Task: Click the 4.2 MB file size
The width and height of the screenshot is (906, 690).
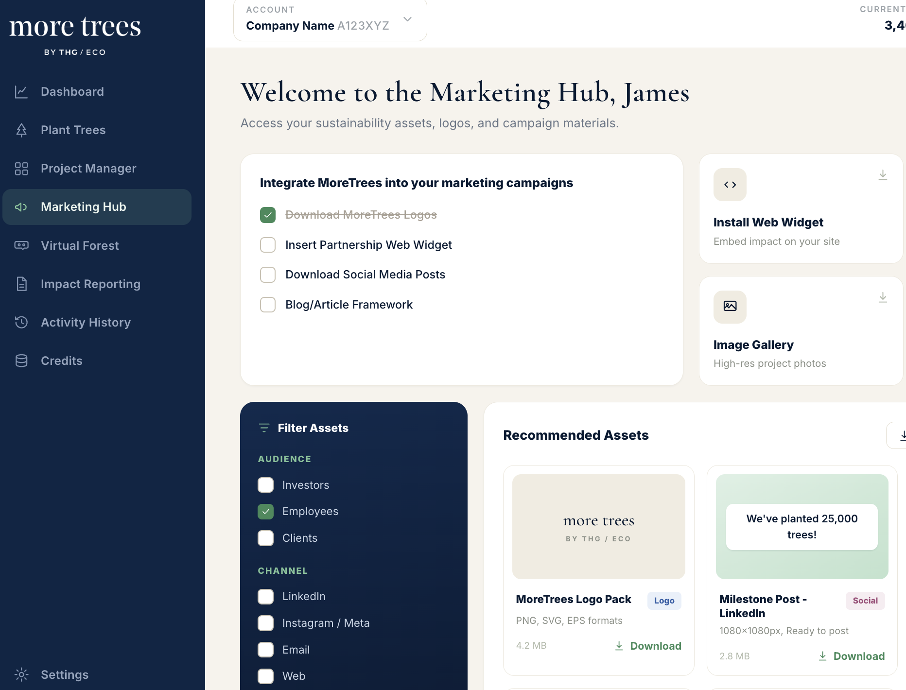Action: [x=531, y=645]
